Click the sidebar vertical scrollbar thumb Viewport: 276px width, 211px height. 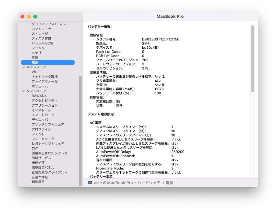click(x=80, y=131)
